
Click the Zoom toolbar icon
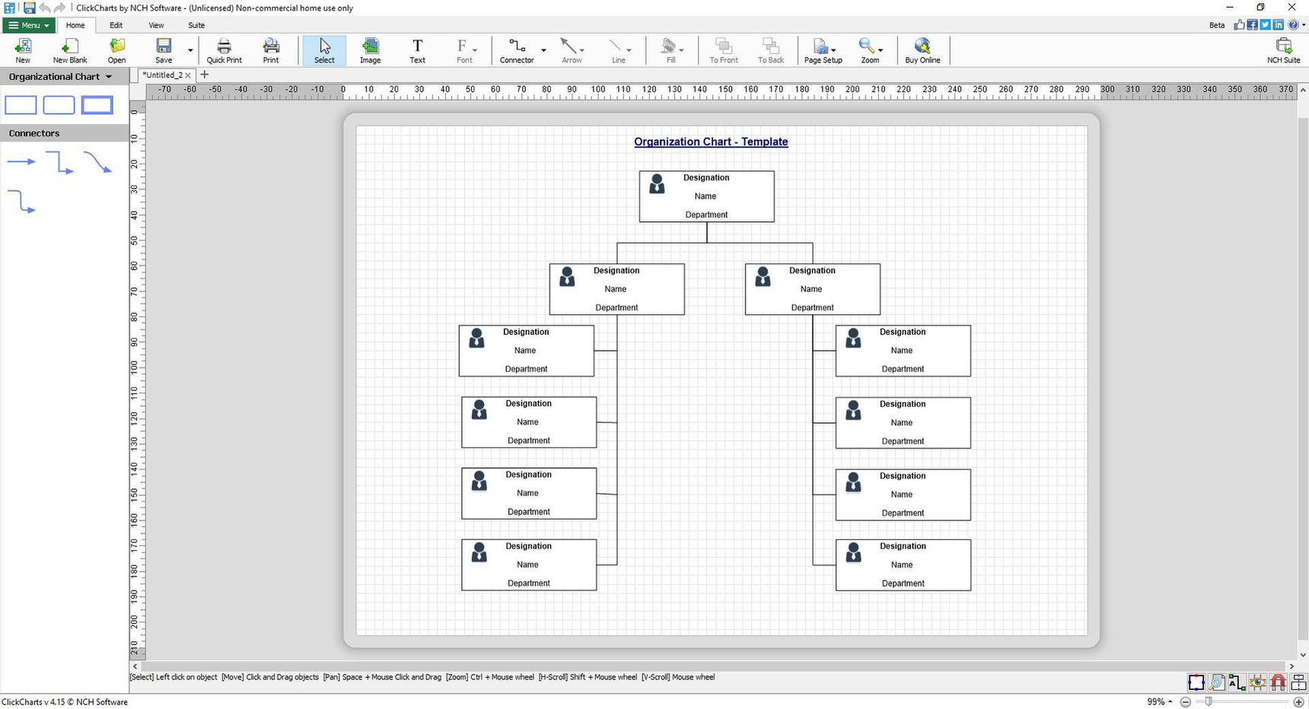870,50
